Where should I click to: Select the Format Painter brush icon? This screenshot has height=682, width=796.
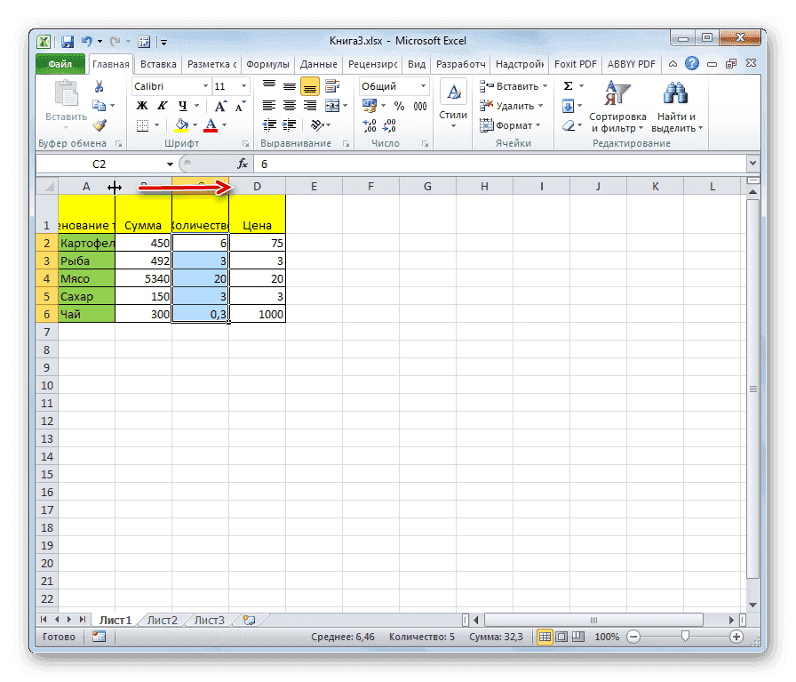tap(99, 125)
